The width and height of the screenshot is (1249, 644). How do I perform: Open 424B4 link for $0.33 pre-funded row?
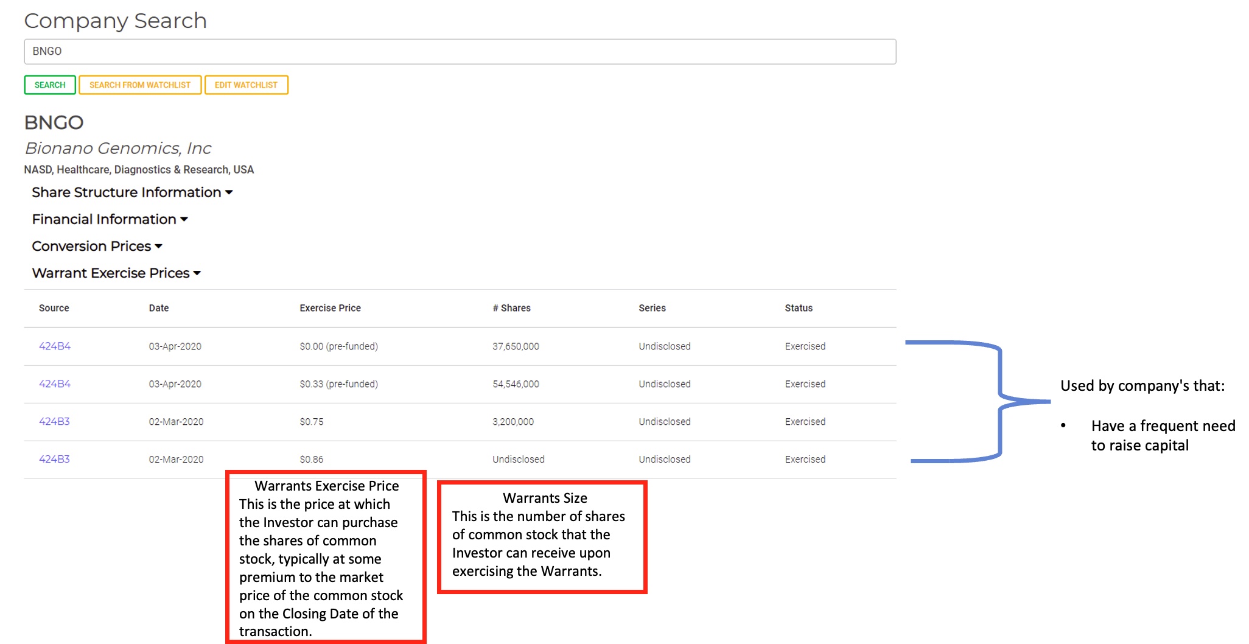(x=55, y=384)
